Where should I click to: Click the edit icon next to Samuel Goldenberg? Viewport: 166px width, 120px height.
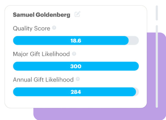[x=77, y=14]
